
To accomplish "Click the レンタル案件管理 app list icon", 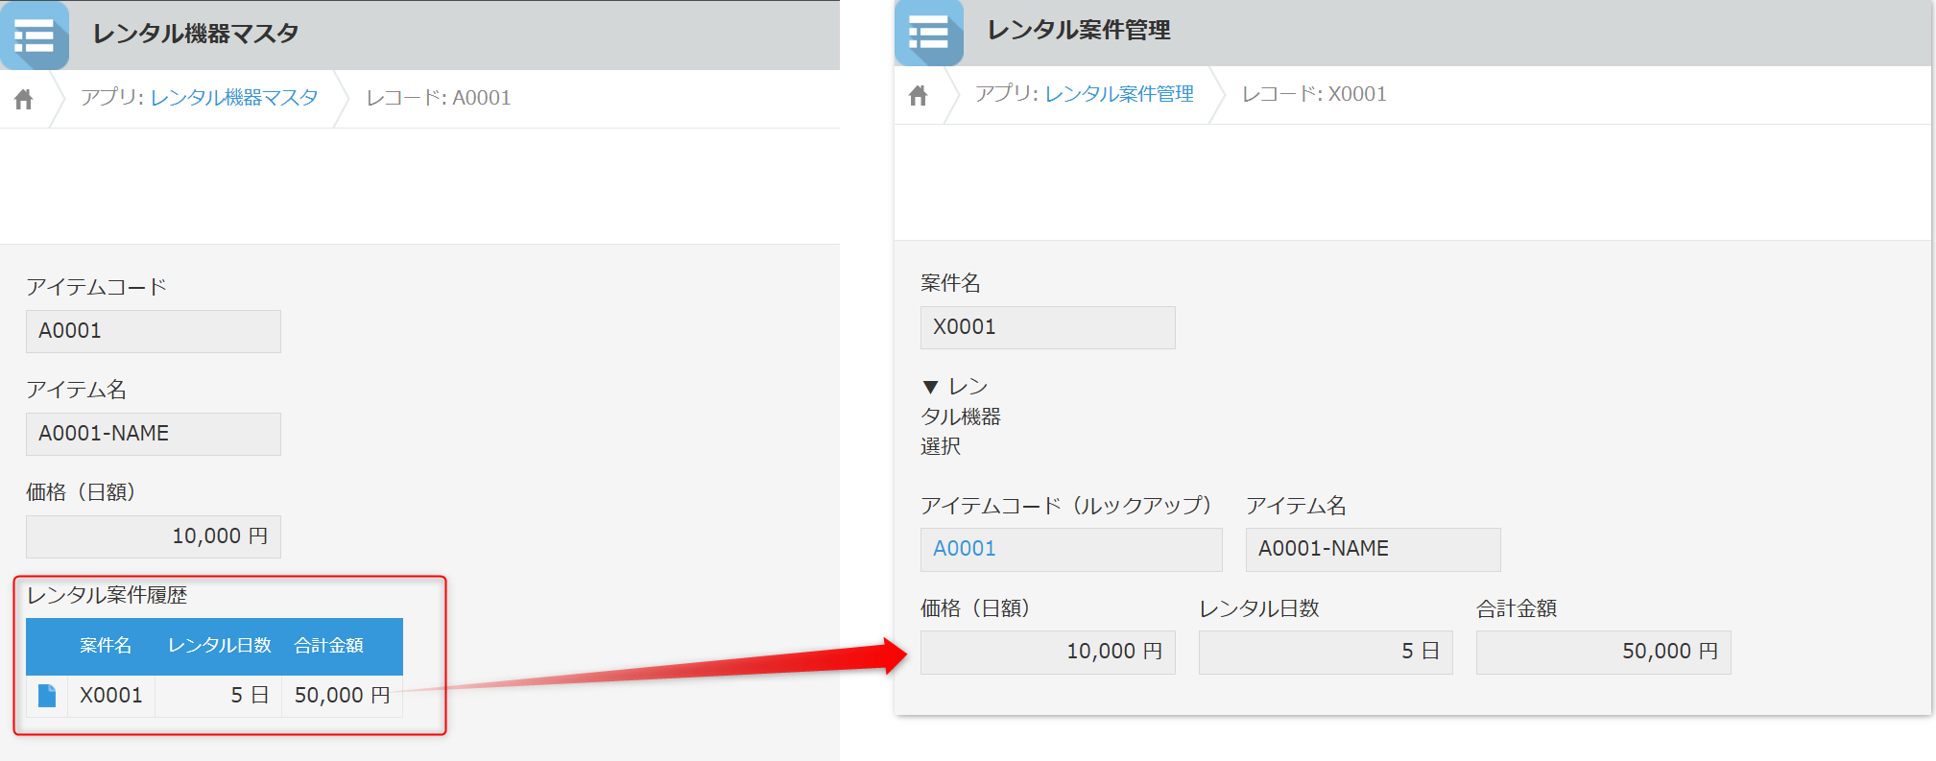I will click(x=928, y=33).
